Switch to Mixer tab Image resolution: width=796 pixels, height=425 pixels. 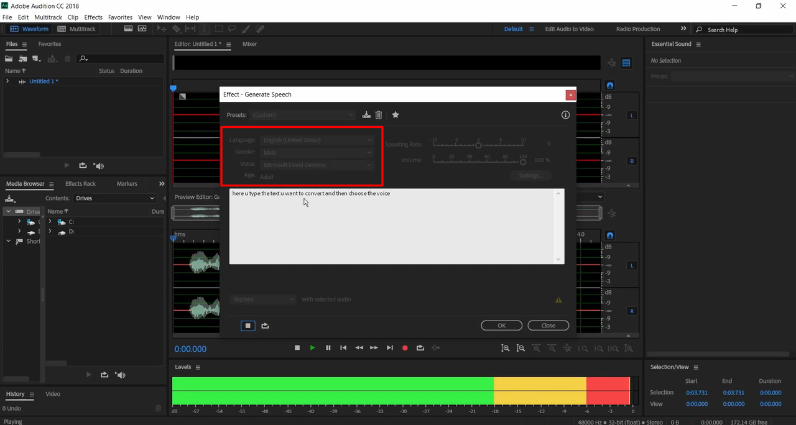(x=249, y=44)
